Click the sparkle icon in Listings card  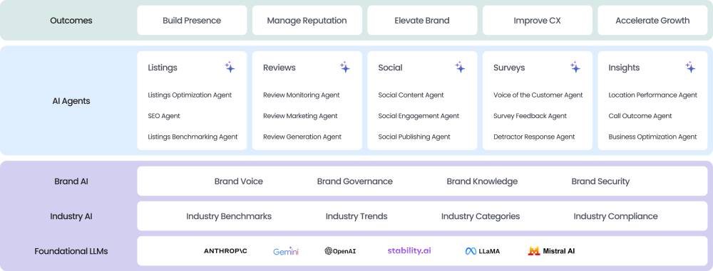(x=230, y=67)
